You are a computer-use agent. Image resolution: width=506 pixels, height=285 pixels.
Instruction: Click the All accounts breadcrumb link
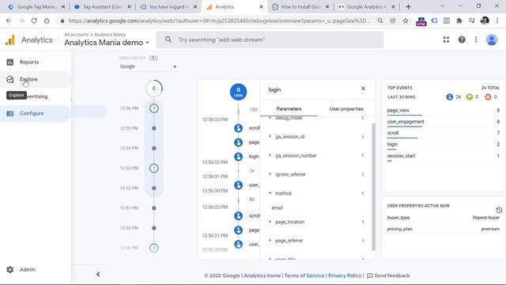[x=76, y=35]
